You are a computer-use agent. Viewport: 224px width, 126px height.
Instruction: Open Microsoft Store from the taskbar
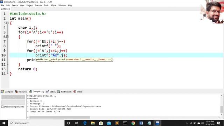pyautogui.click(x=101, y=123)
